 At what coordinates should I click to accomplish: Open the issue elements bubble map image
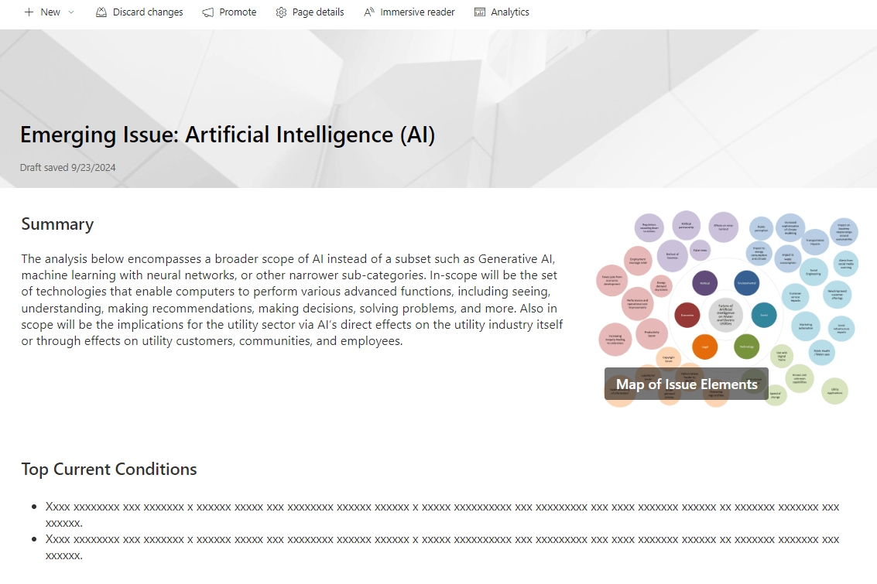pyautogui.click(x=727, y=309)
